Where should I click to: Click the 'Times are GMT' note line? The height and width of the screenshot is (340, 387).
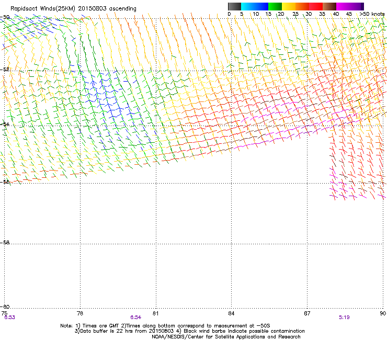[165, 326]
